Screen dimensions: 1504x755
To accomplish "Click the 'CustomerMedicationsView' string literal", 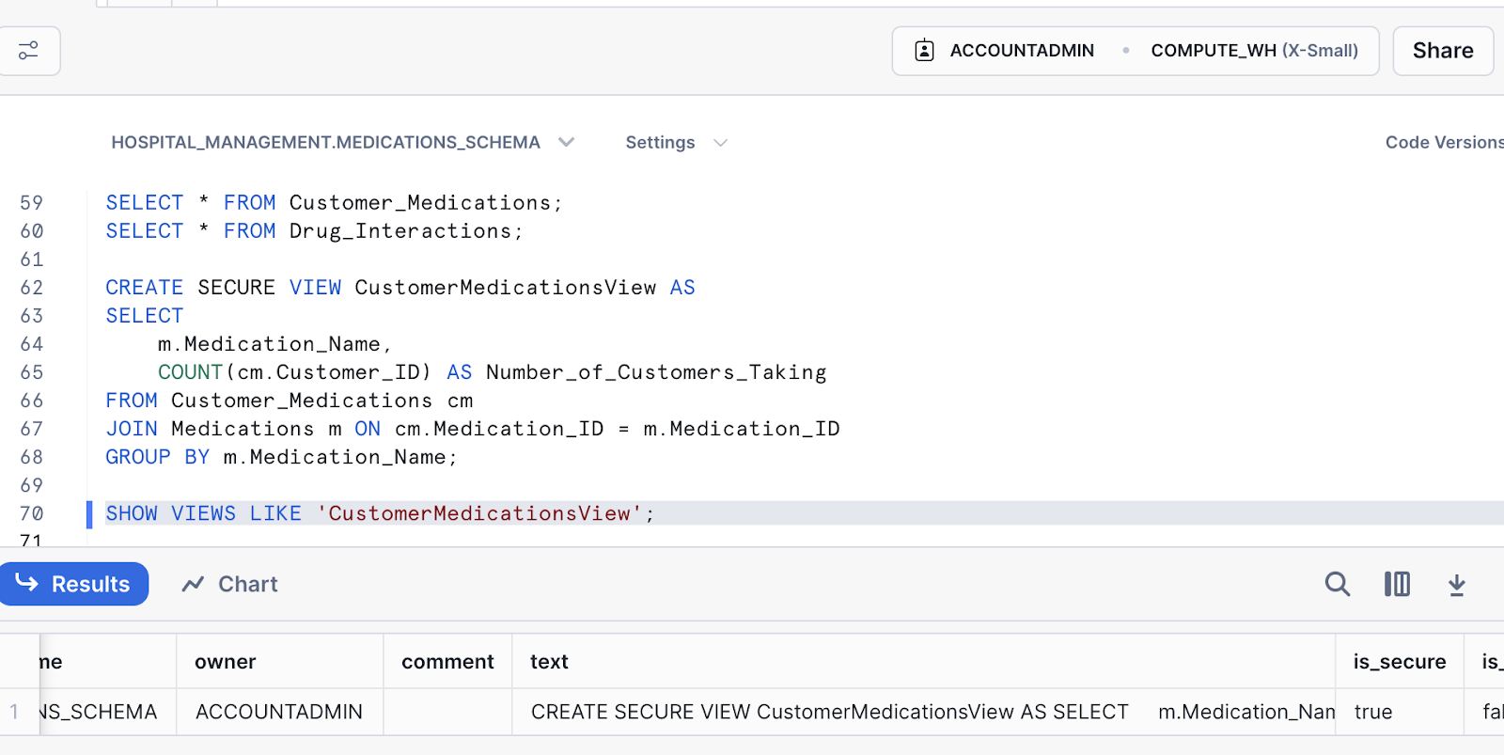I will 479,513.
